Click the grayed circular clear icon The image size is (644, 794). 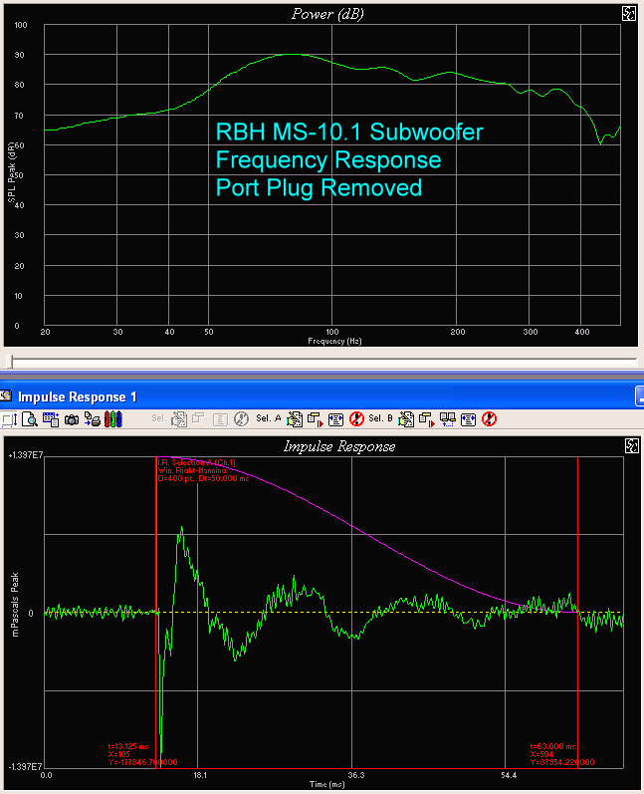(x=241, y=419)
